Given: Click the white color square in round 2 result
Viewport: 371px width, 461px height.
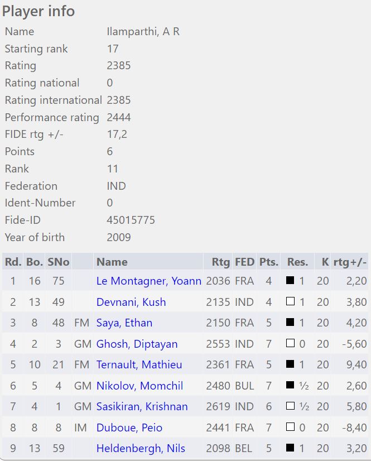Looking at the screenshot, I should coord(290,302).
